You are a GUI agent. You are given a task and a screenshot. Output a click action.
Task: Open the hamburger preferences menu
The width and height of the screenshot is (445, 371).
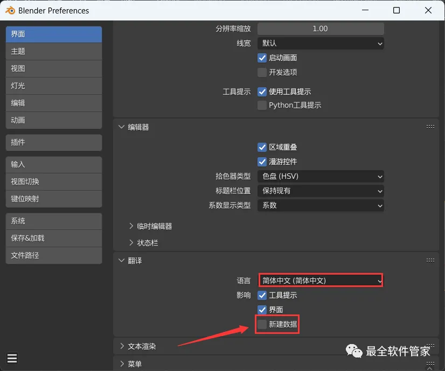point(12,359)
